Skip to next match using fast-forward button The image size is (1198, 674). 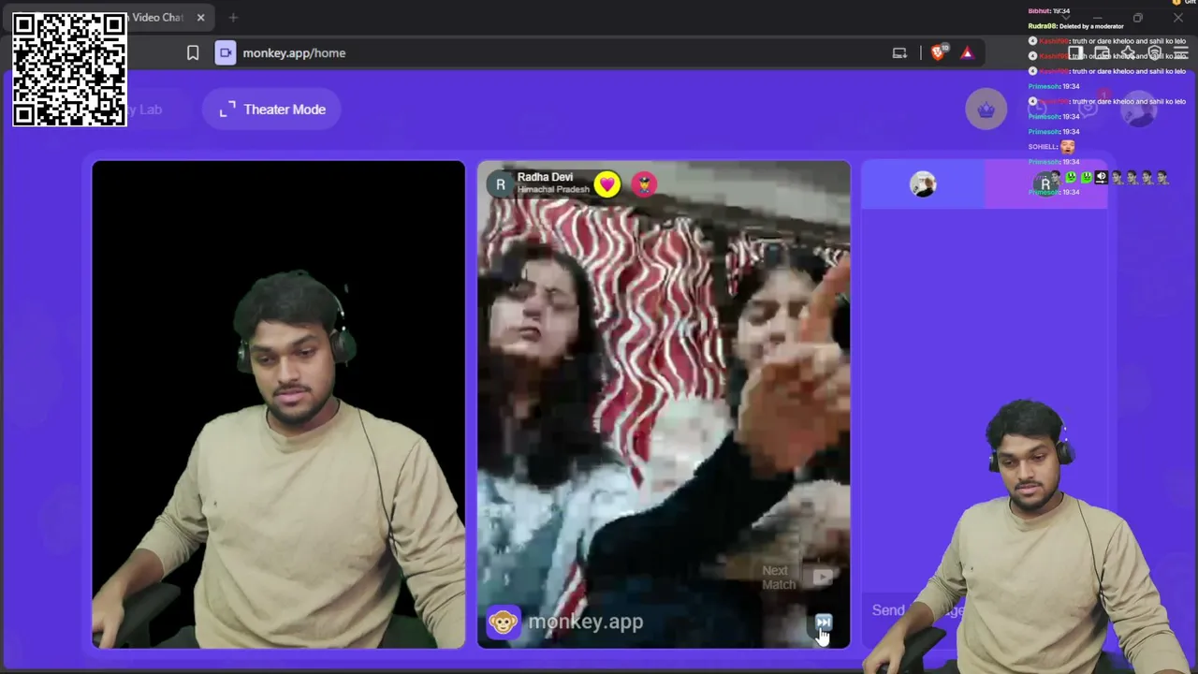tap(823, 623)
